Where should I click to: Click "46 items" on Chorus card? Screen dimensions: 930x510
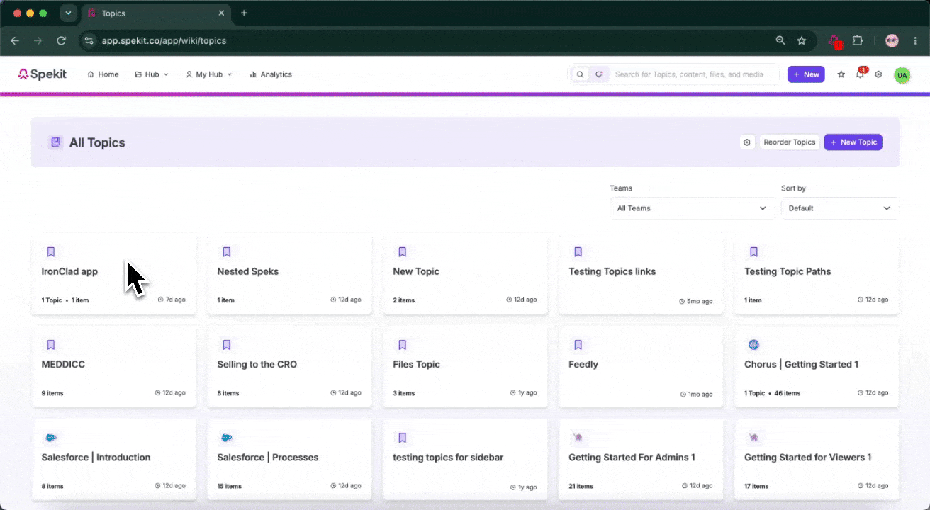click(x=788, y=393)
